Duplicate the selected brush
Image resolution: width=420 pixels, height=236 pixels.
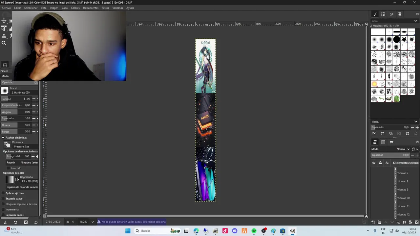[x=391, y=134]
